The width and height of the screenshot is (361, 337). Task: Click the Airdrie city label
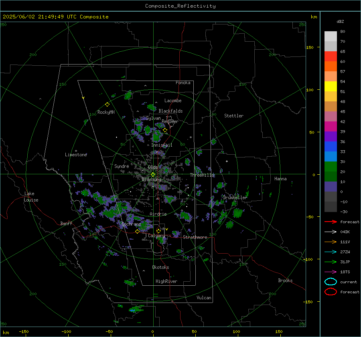pyautogui.click(x=158, y=214)
